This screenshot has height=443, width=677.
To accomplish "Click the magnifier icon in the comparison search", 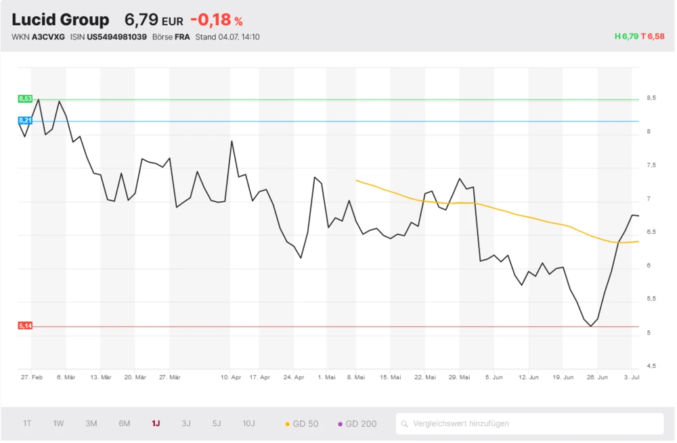I will (x=405, y=424).
